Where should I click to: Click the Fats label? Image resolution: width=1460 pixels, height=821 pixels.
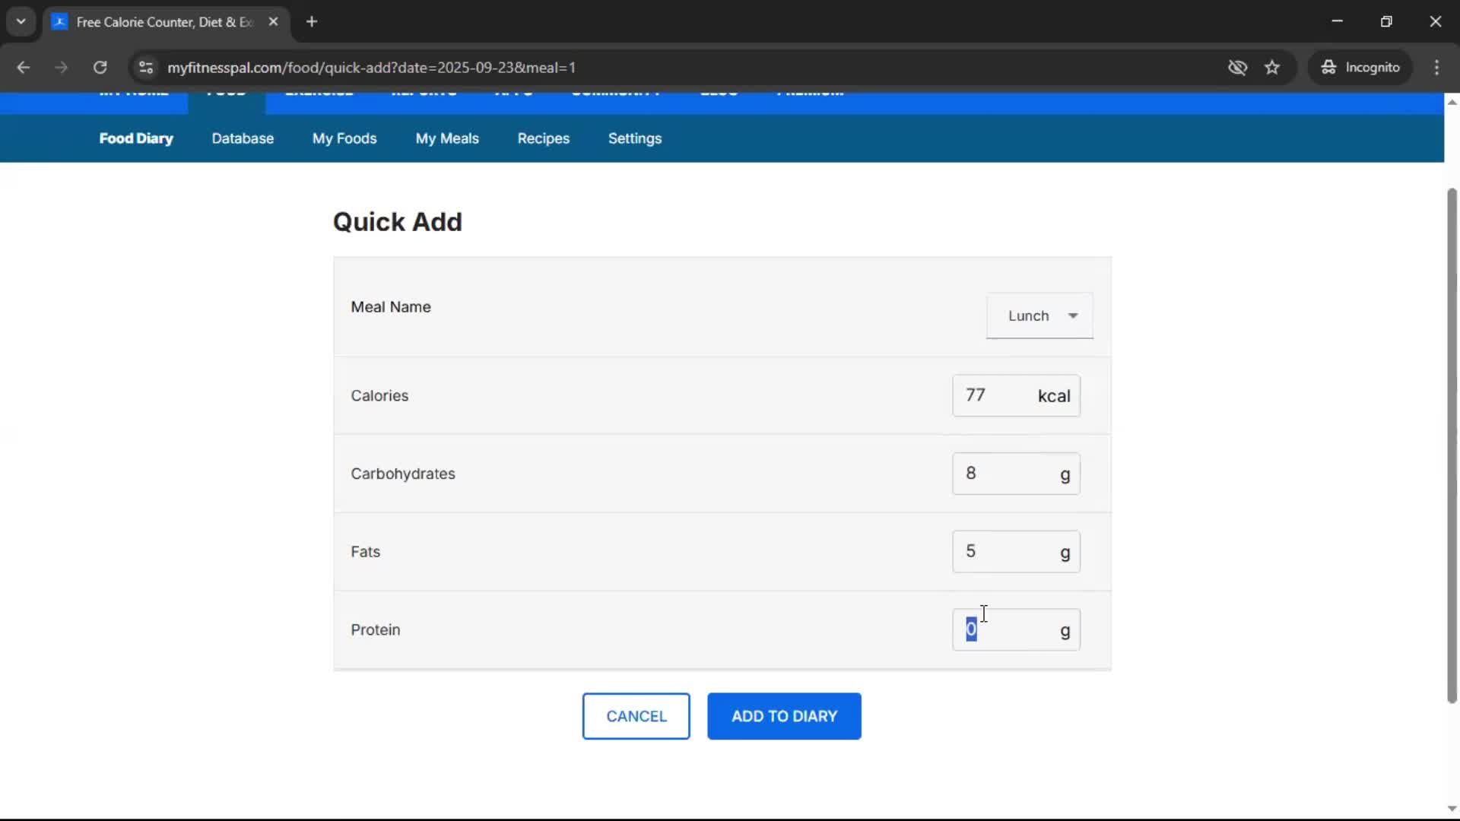pyautogui.click(x=365, y=552)
